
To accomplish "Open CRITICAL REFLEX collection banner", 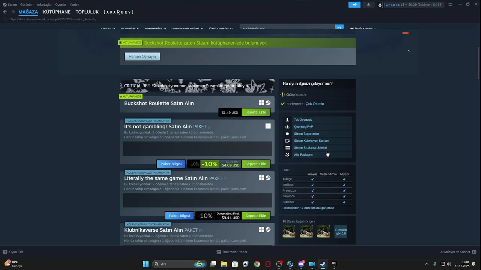I will coord(197,86).
